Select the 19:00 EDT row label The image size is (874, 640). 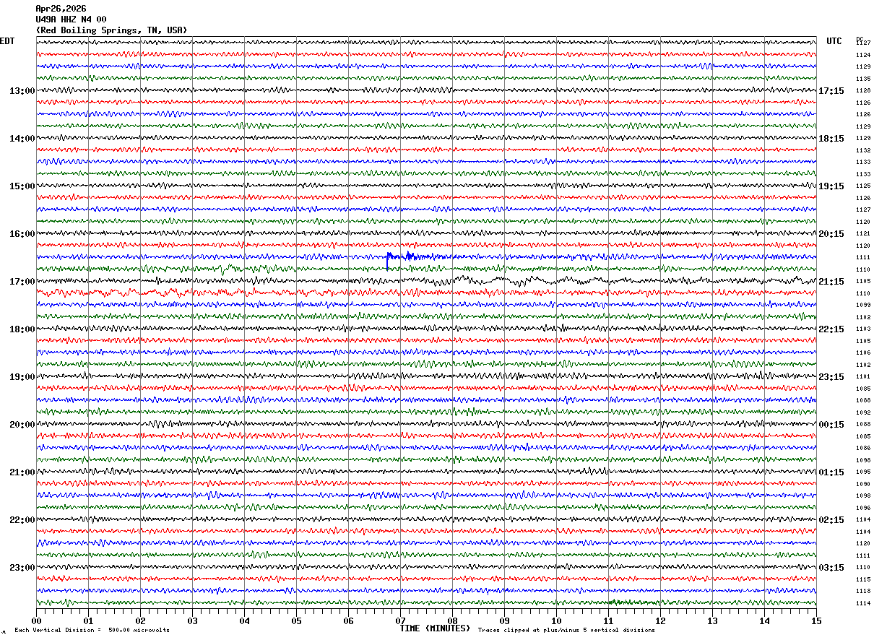coord(22,377)
